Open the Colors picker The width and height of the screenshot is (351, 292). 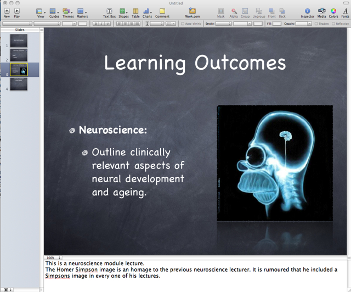pyautogui.click(x=333, y=13)
